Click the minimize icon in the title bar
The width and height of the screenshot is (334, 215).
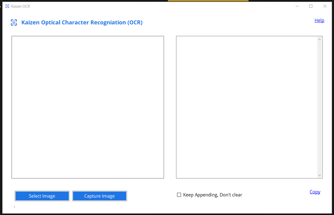297,6
